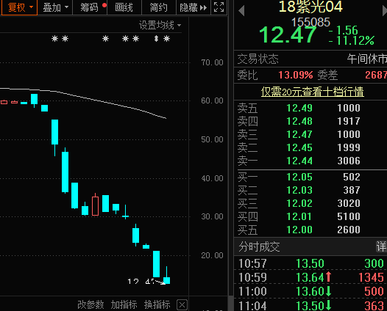This screenshot has height=311, width=387.
Task: Click the up-down arrow event marker
Action: (x=156, y=39)
